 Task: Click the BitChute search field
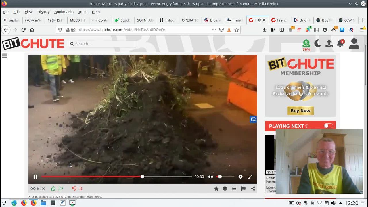103,44
